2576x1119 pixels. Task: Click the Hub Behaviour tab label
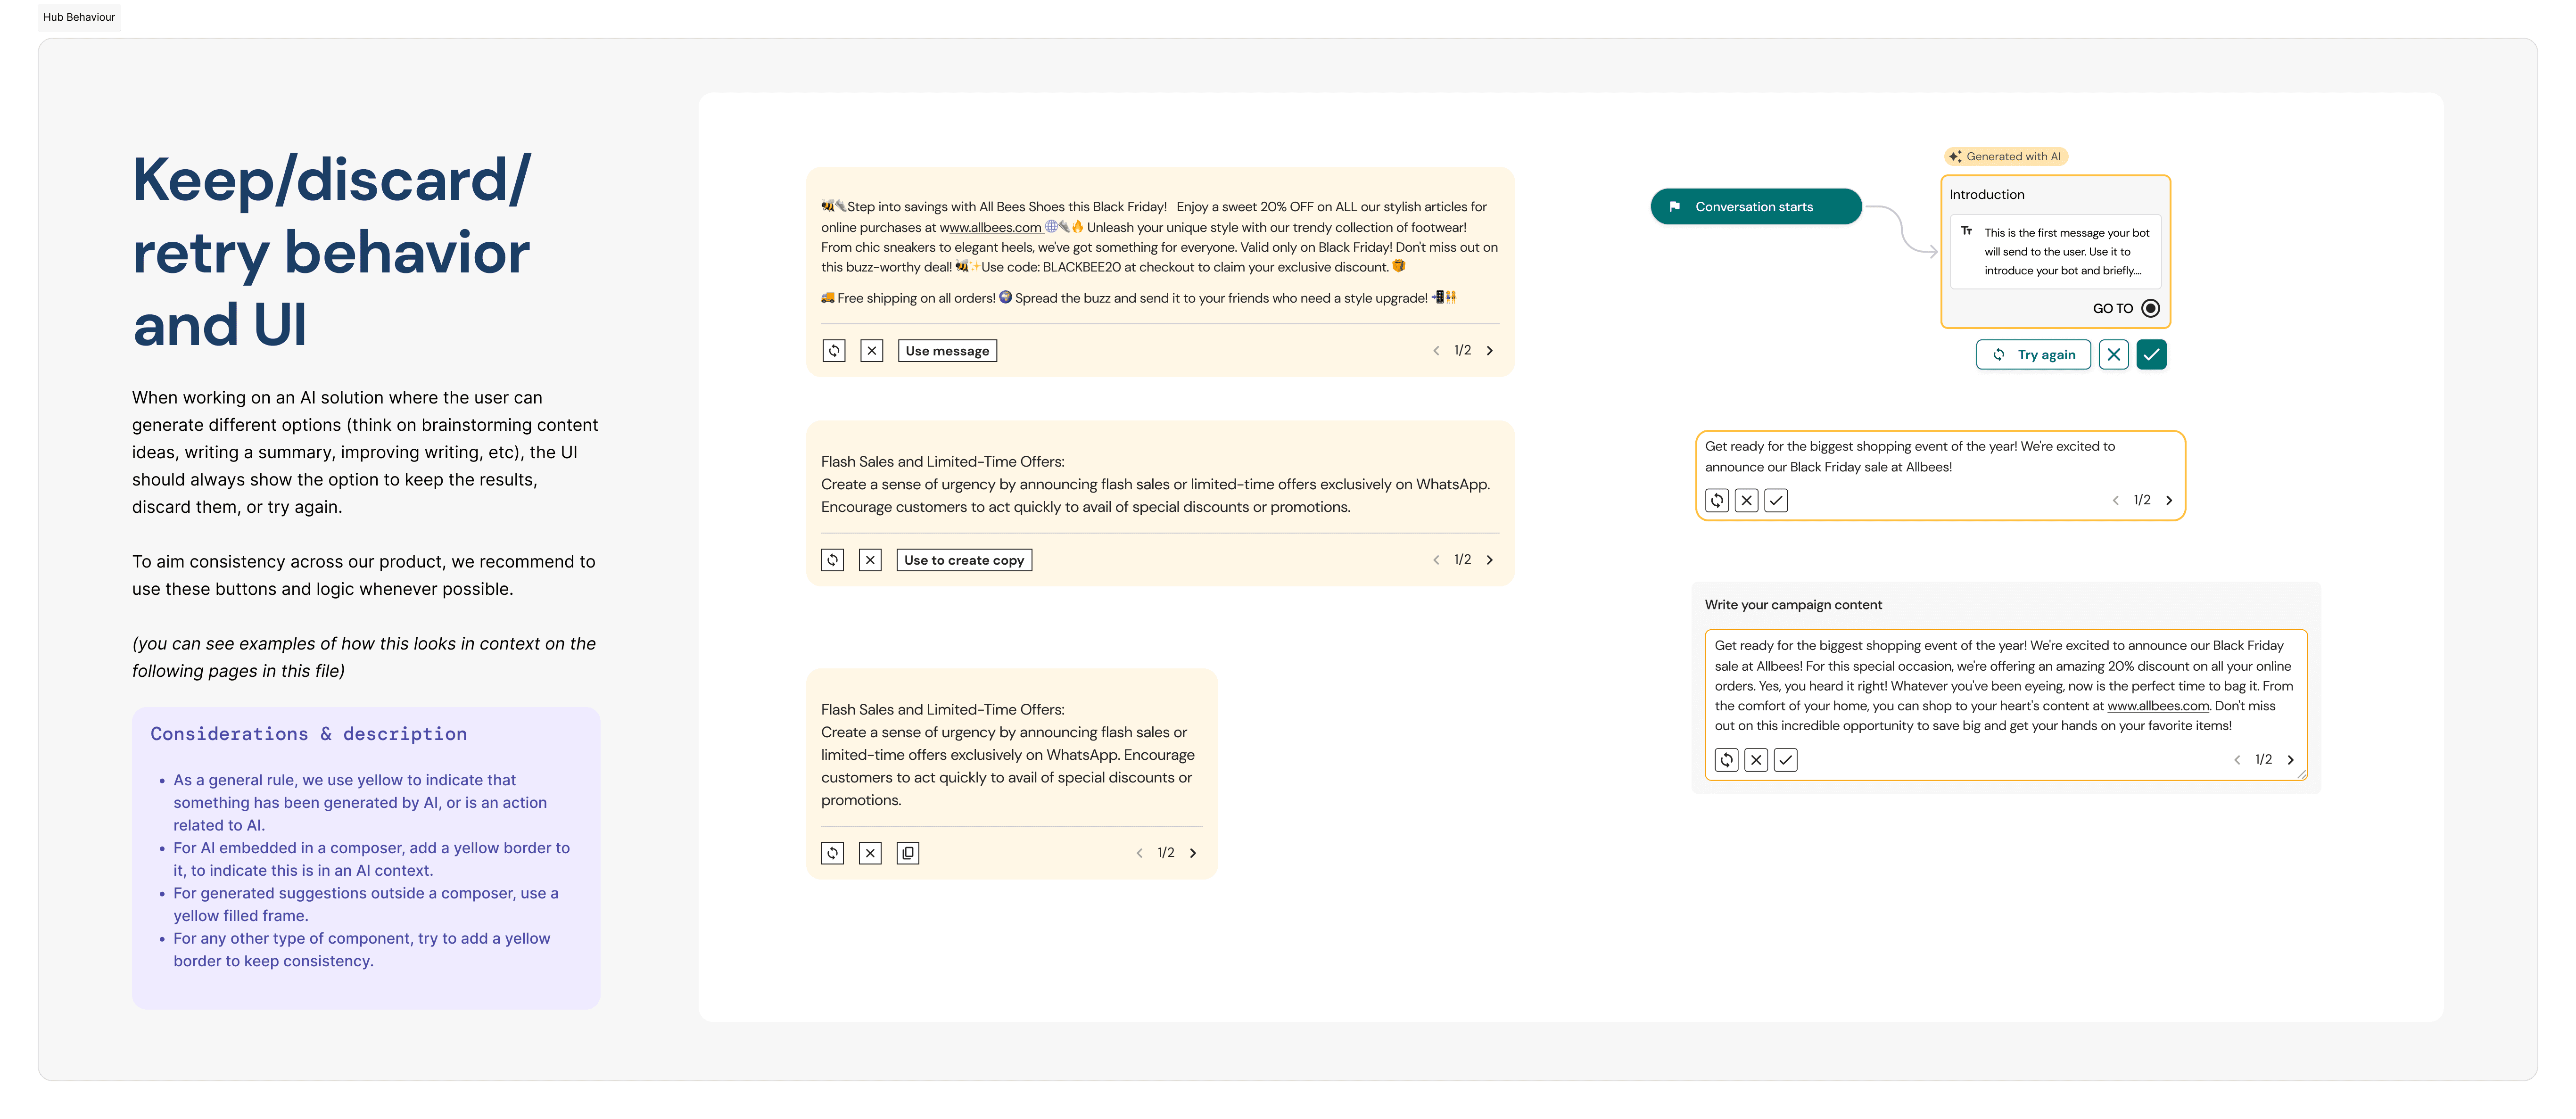(x=79, y=17)
